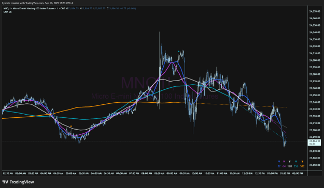
Task: Click the magenta triangle above 64
Action: (284, 162)
